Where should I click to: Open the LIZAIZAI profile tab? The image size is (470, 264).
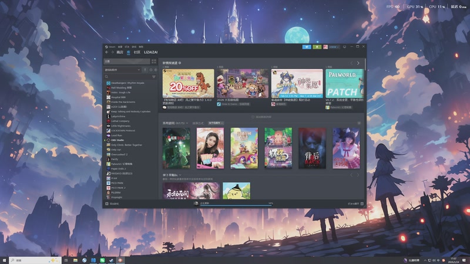coord(150,52)
